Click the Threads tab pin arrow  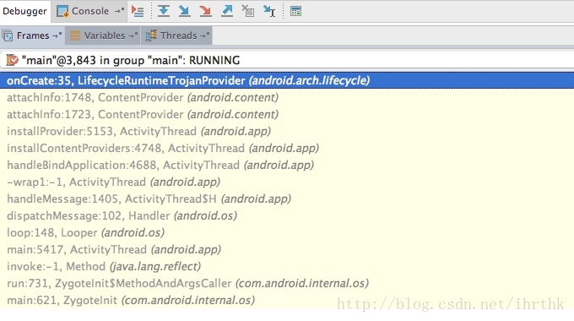click(x=204, y=35)
